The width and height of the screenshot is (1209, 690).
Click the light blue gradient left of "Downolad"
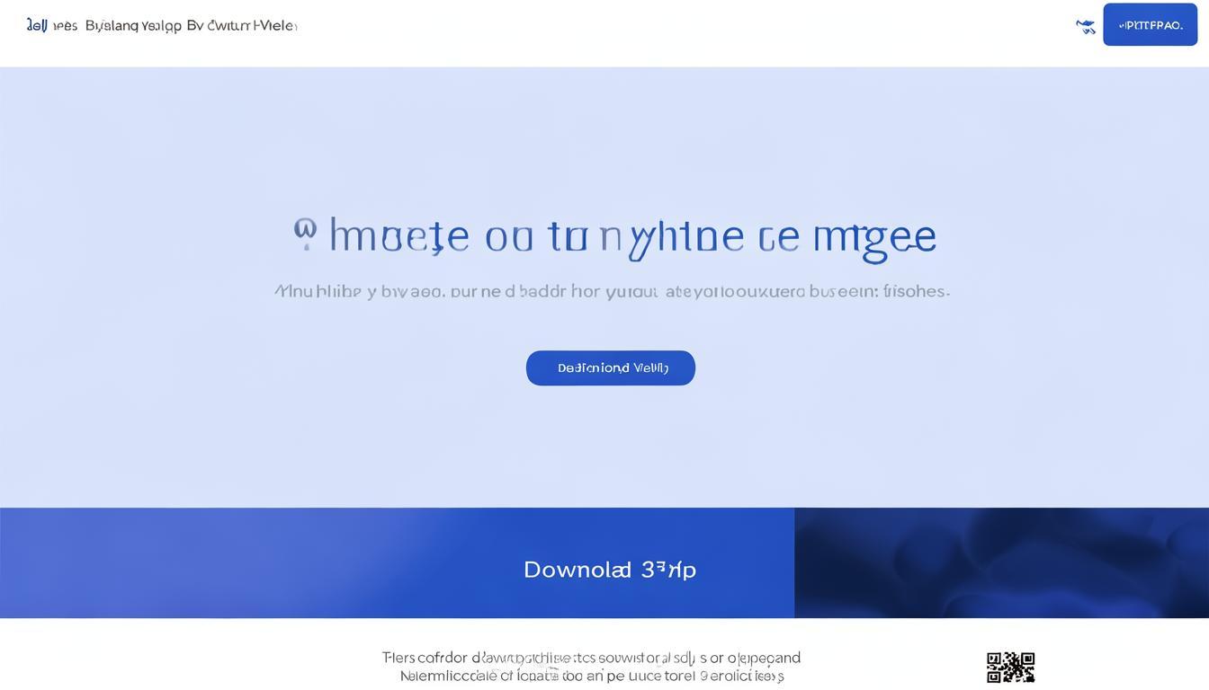[225, 562]
